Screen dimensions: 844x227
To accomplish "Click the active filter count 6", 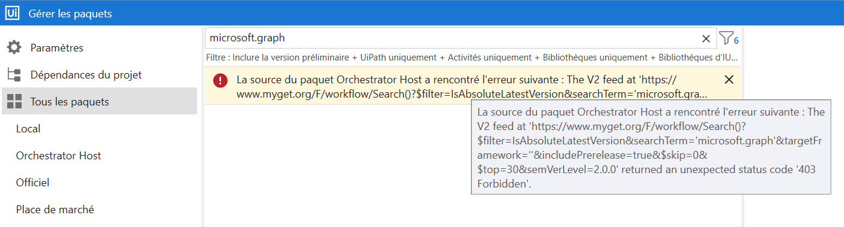I will (736, 41).
